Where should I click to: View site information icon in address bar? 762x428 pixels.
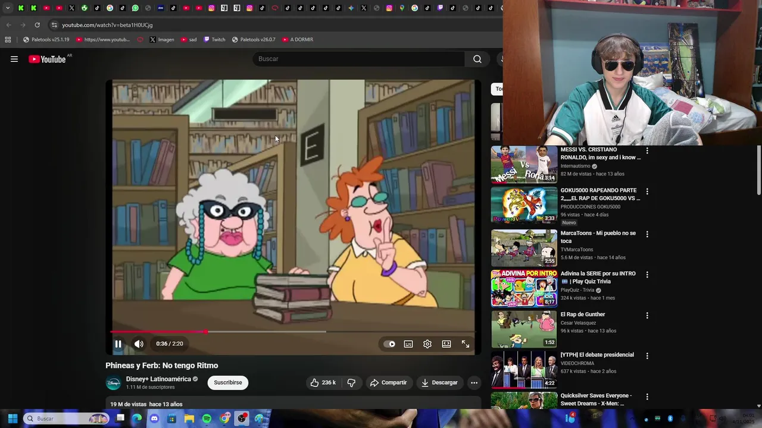click(x=54, y=25)
